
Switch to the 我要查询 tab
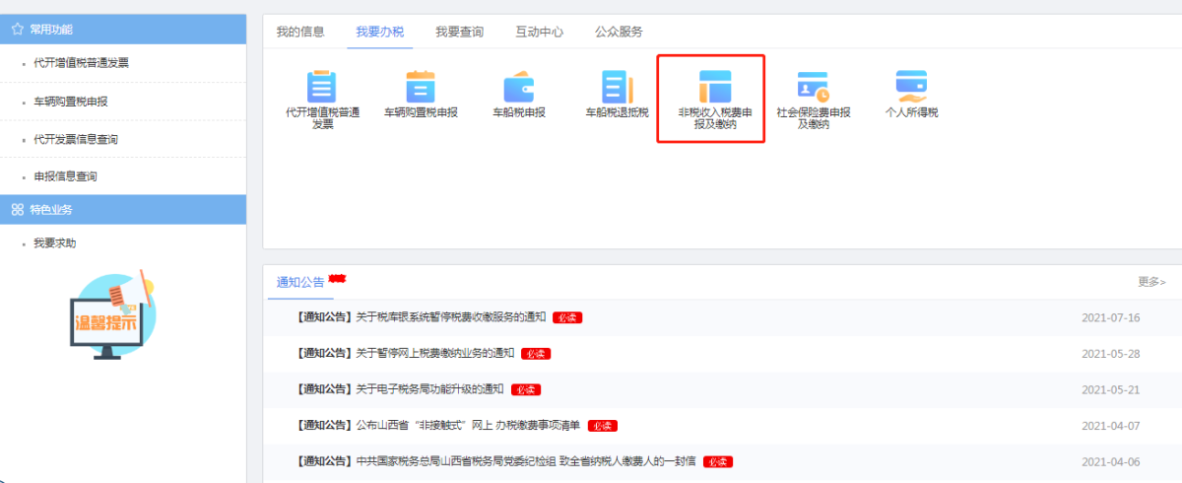click(x=459, y=32)
